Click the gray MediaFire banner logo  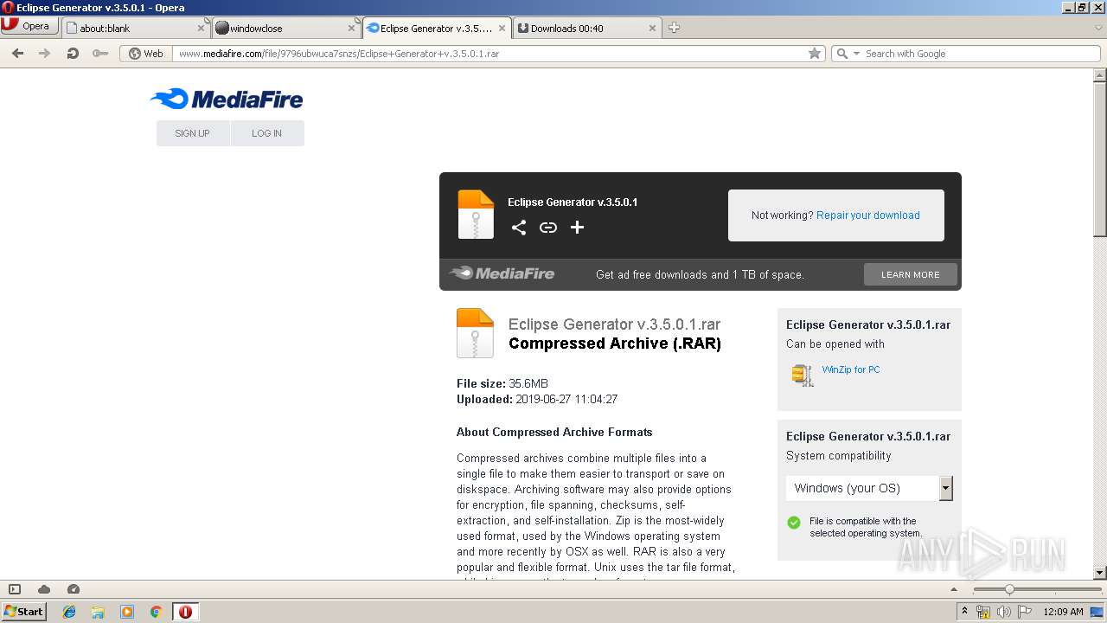coord(502,273)
